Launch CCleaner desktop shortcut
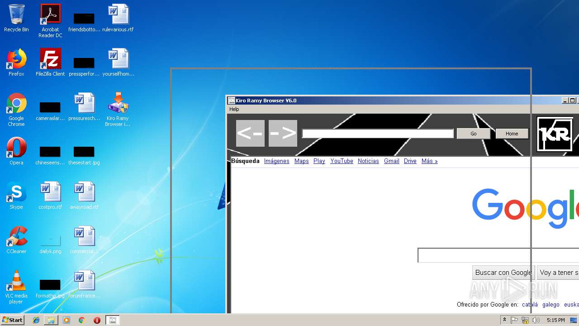Viewport: 579px width, 326px height. click(x=16, y=240)
